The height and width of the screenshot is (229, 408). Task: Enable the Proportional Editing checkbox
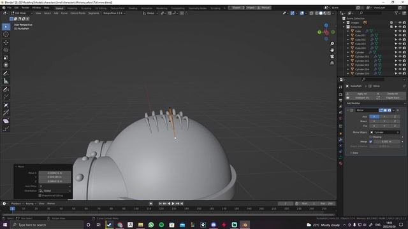coord(40,195)
